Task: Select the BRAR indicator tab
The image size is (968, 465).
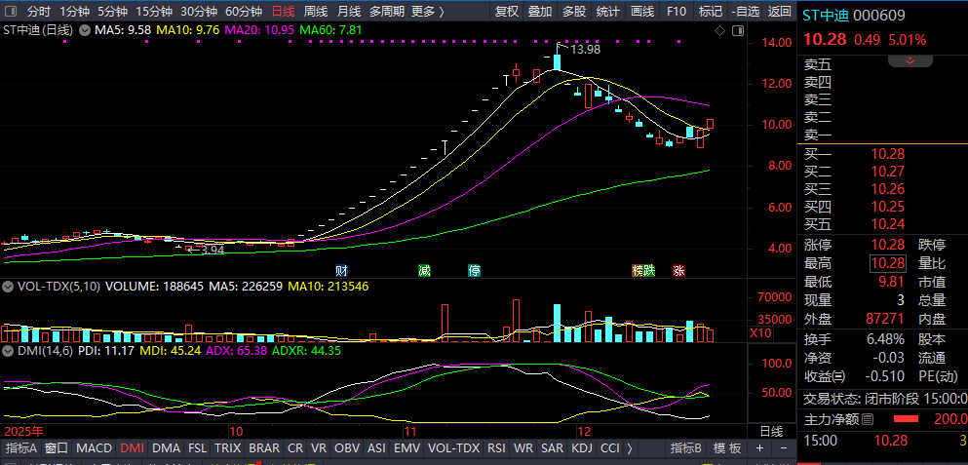Action: coord(265,447)
